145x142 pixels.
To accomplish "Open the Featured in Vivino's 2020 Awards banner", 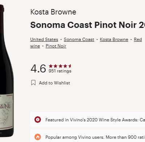I will click(x=88, y=120).
